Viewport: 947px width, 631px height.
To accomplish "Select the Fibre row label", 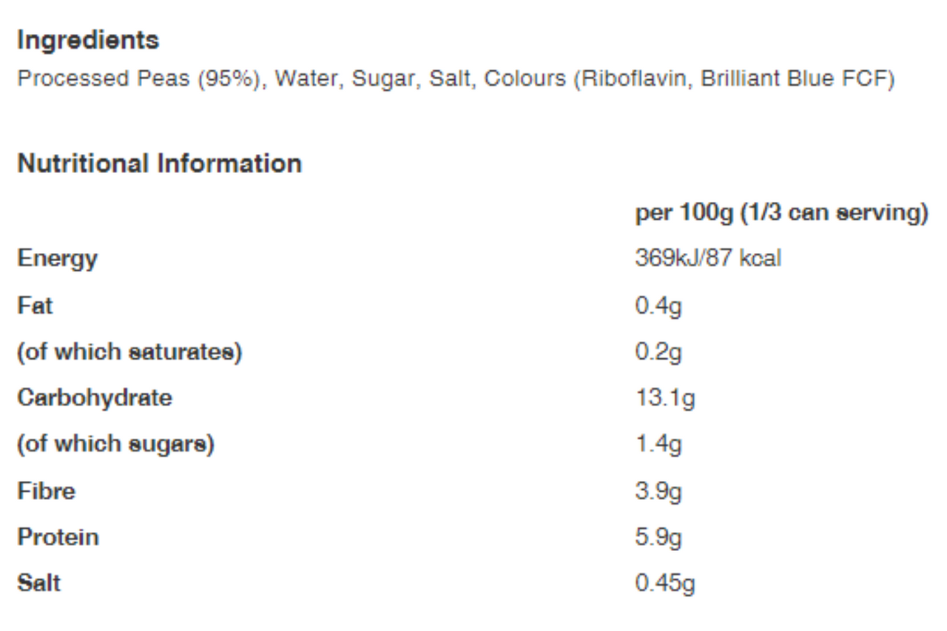I will tap(46, 491).
